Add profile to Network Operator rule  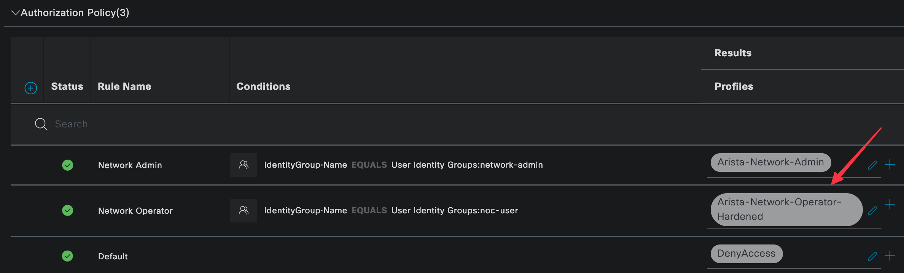pos(890,205)
